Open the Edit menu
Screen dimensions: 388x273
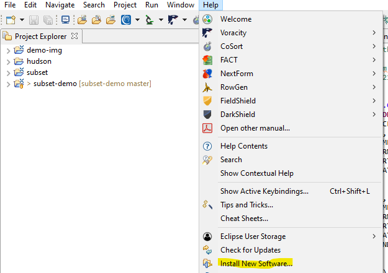[x=30, y=5]
